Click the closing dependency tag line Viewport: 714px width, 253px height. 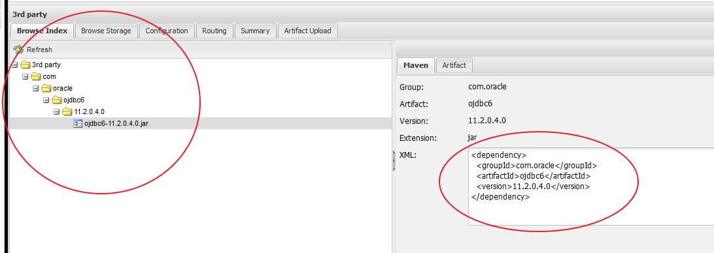click(x=501, y=197)
